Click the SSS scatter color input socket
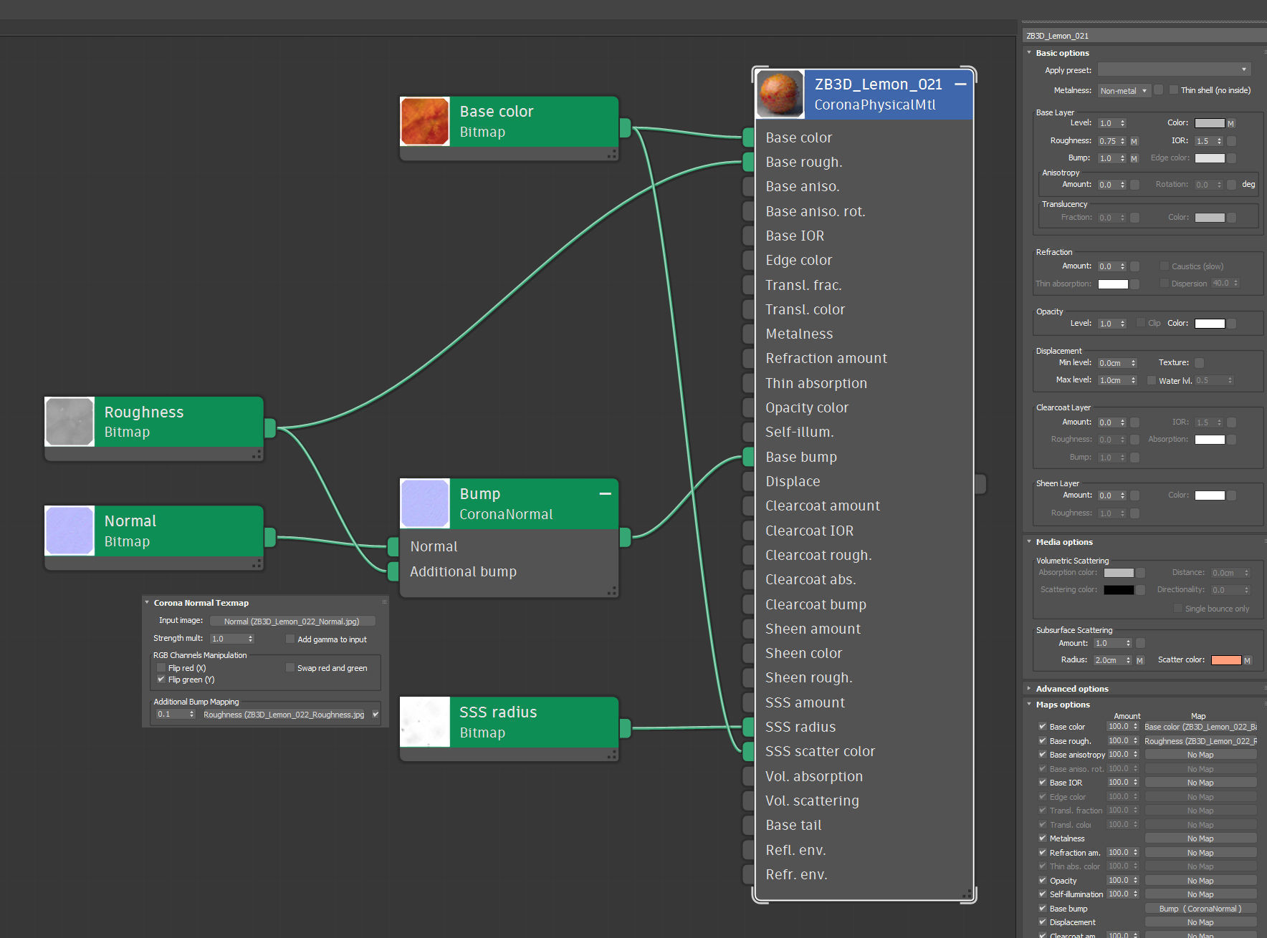 (748, 751)
